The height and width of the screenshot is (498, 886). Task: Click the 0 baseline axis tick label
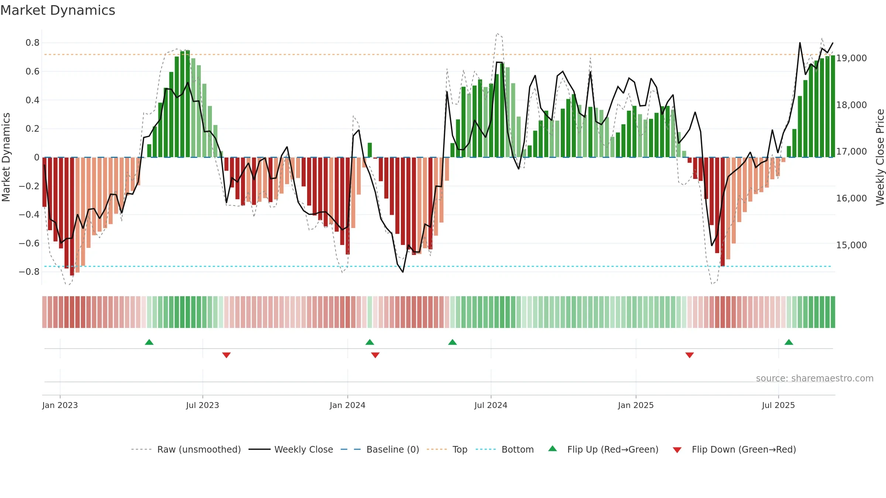point(37,158)
